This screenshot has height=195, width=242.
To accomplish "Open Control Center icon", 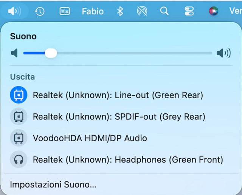I will click(189, 11).
